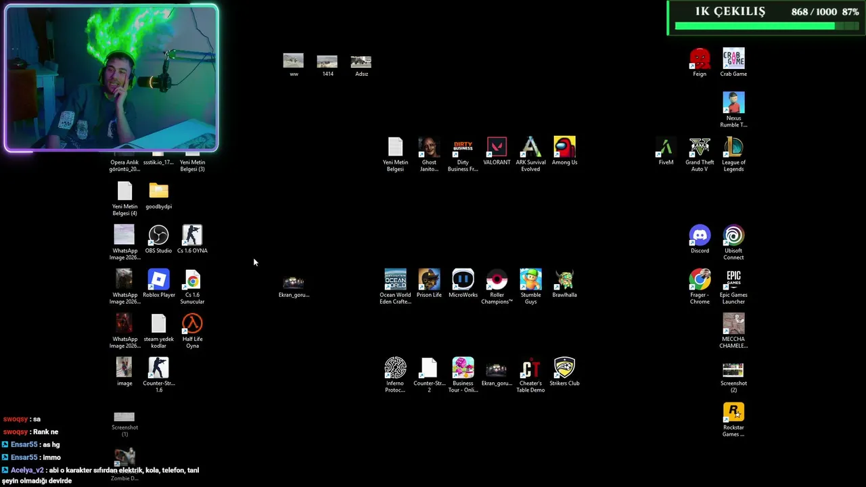The height and width of the screenshot is (487, 866).
Task: Launch Crab Game from the desktop
Action: pyautogui.click(x=733, y=62)
